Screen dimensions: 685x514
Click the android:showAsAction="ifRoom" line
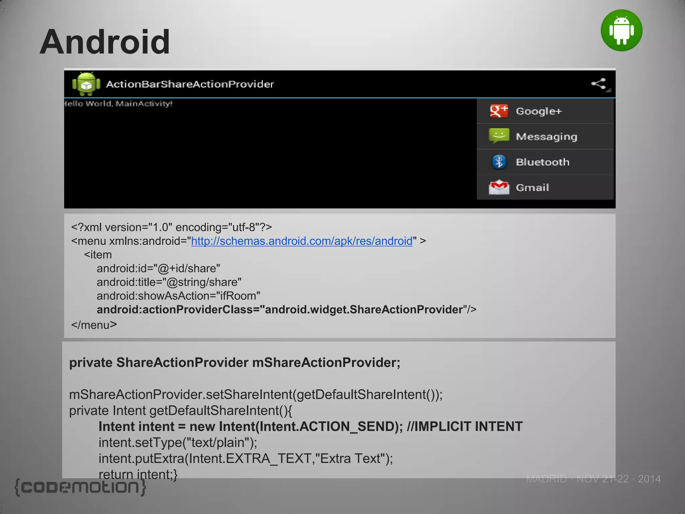pyautogui.click(x=178, y=296)
